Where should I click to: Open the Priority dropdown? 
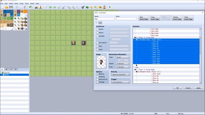pyautogui.click(x=120, y=74)
